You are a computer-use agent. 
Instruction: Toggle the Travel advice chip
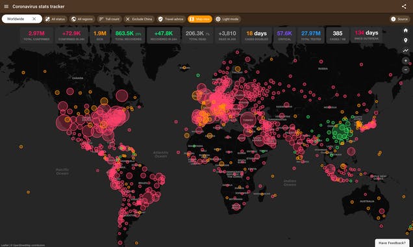171,19
